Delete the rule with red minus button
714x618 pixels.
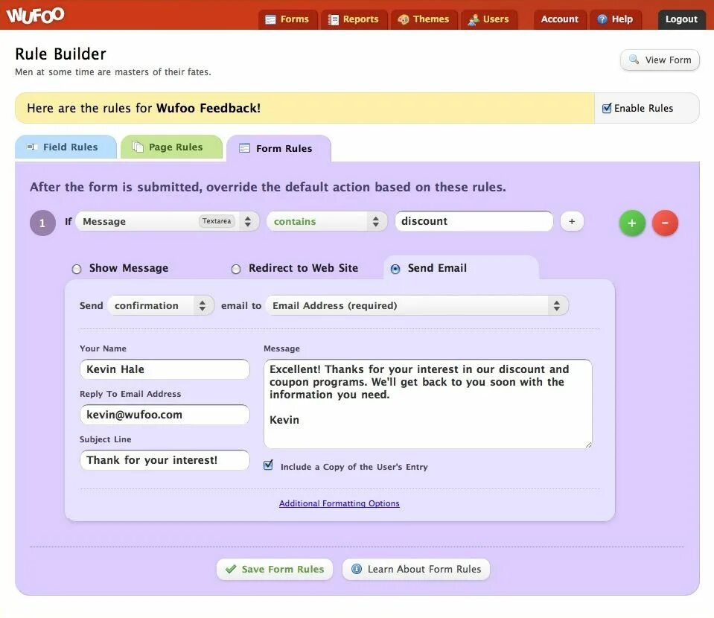(665, 223)
